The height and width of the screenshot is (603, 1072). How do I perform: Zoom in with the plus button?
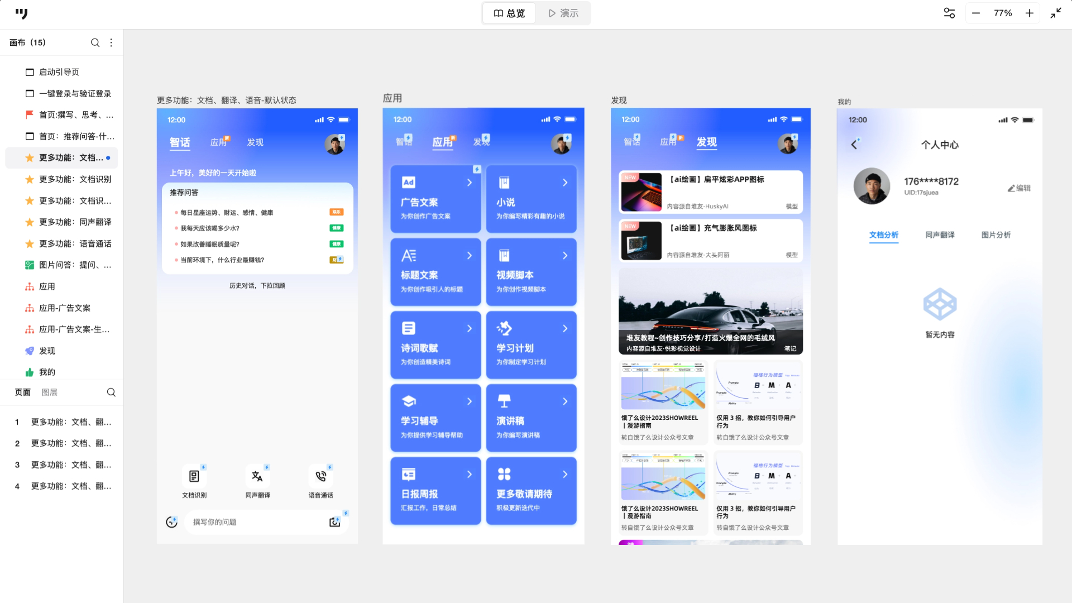coord(1030,13)
